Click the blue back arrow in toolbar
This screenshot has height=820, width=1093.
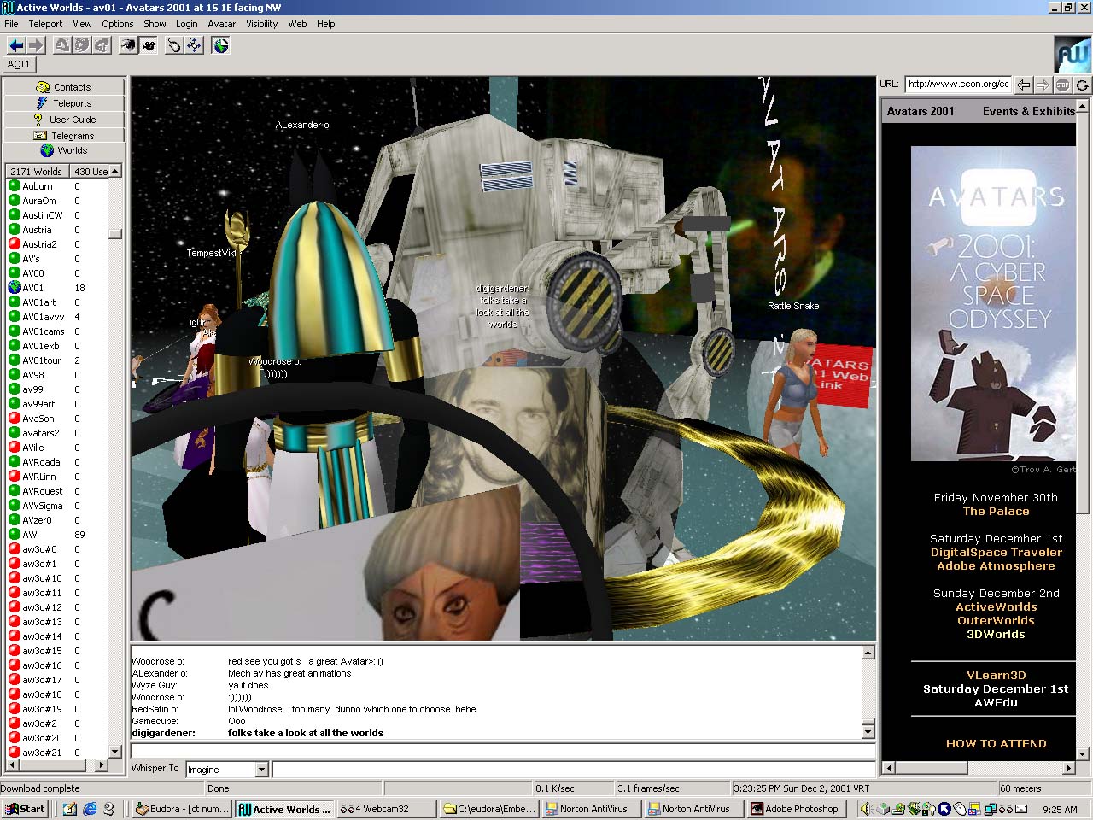[x=15, y=45]
